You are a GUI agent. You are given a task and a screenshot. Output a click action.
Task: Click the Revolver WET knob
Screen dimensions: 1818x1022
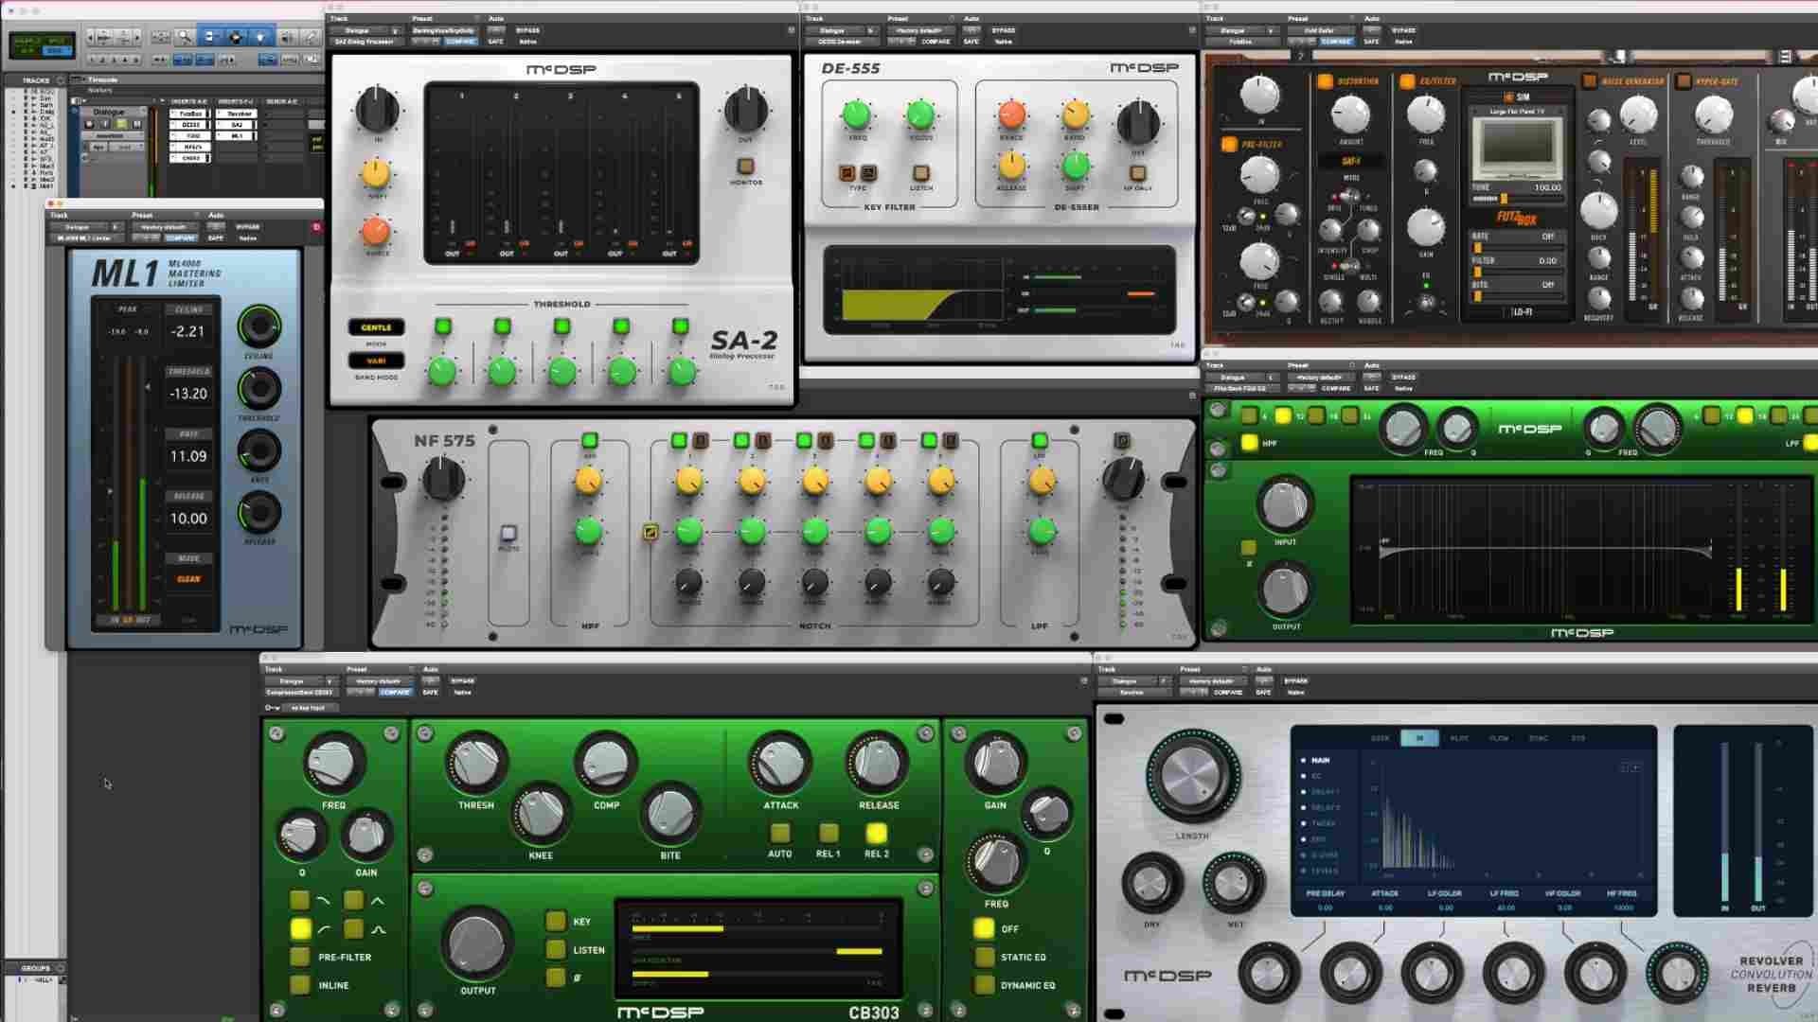pos(1234,884)
